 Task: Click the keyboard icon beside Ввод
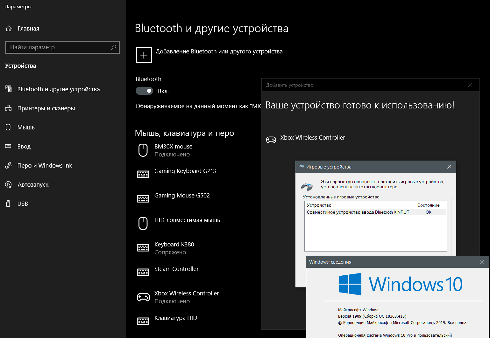click(x=9, y=146)
